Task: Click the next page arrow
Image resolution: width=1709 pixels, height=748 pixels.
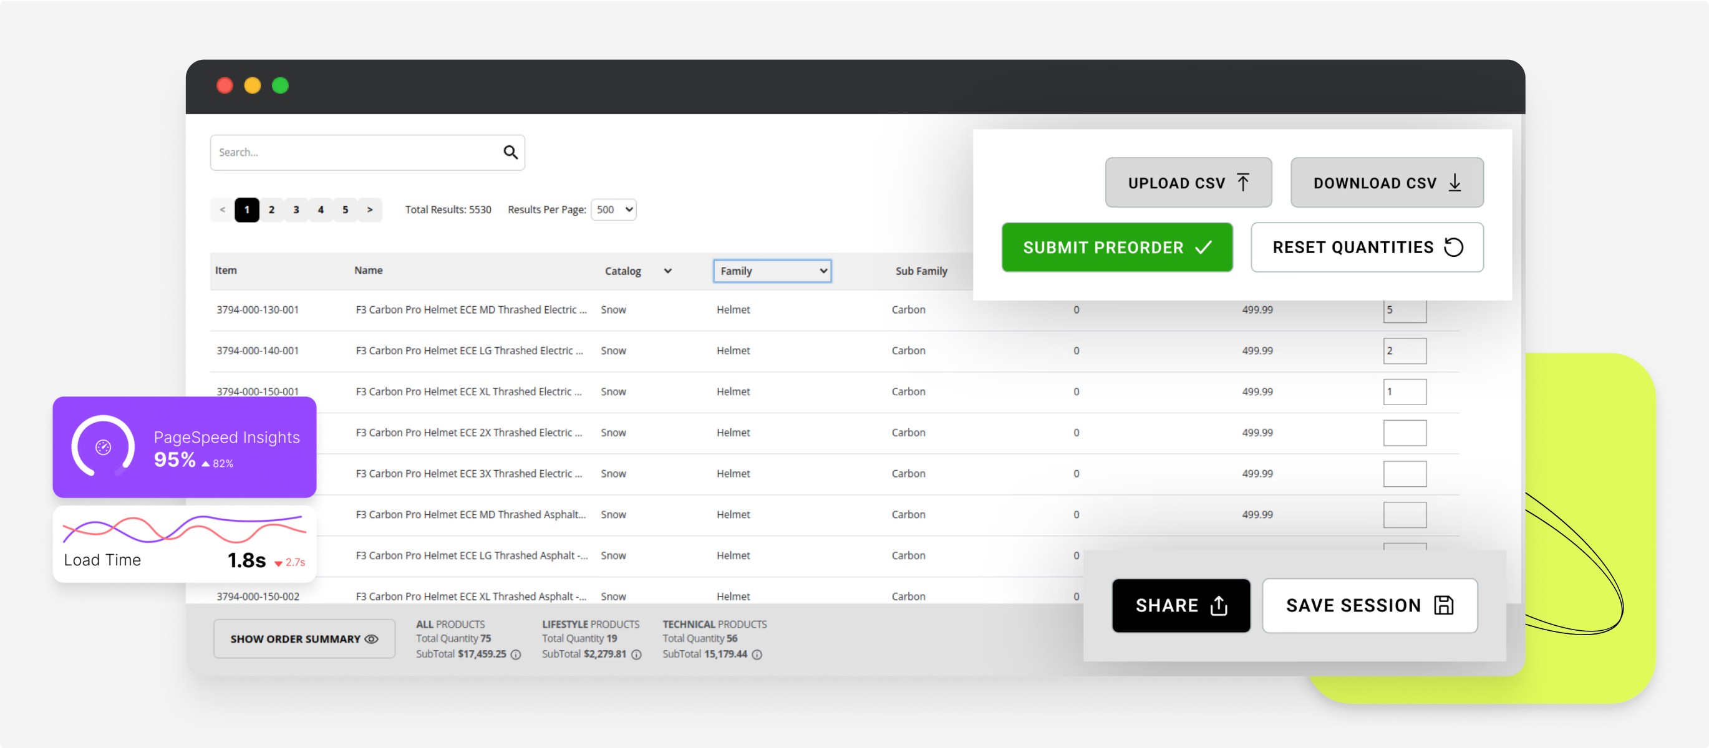Action: pyautogui.click(x=369, y=209)
